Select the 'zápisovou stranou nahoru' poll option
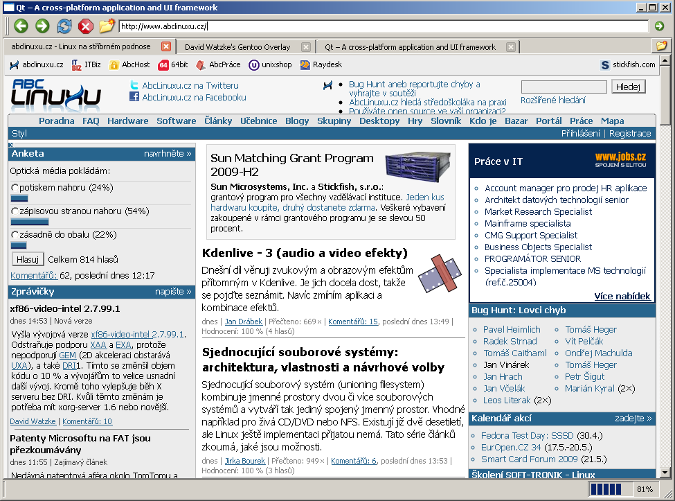 (x=15, y=211)
